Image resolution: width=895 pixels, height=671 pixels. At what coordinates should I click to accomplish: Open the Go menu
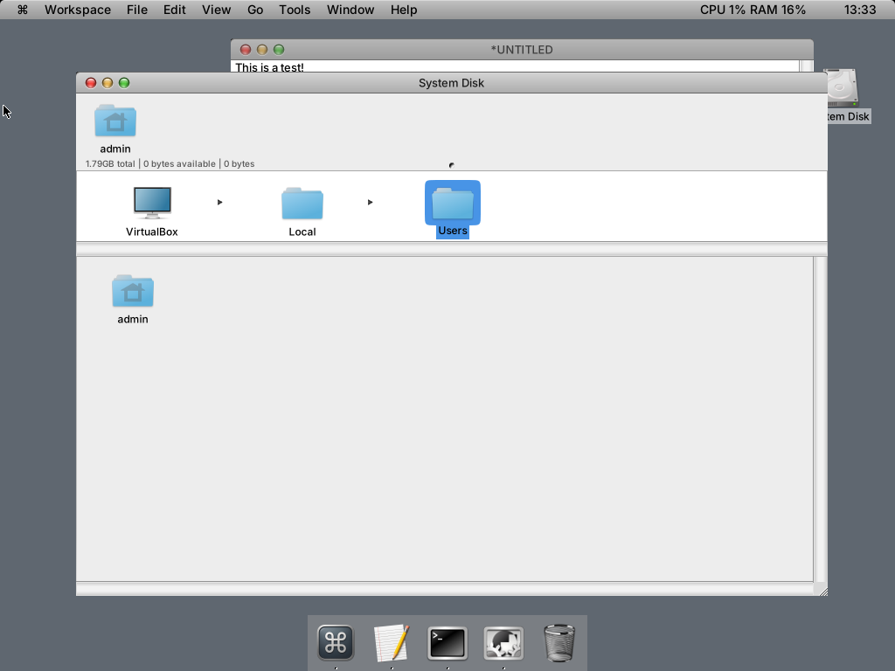[255, 10]
